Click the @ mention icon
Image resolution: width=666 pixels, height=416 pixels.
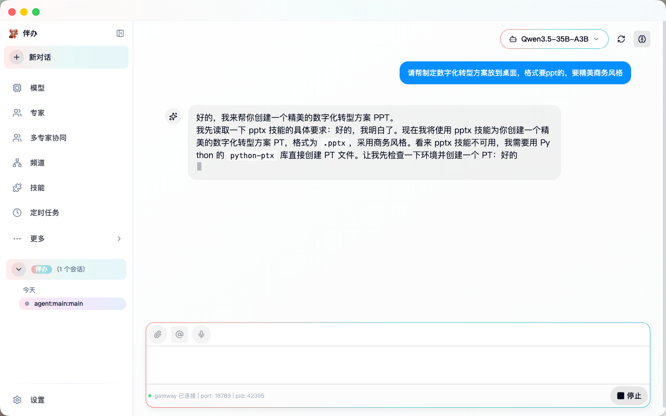180,334
